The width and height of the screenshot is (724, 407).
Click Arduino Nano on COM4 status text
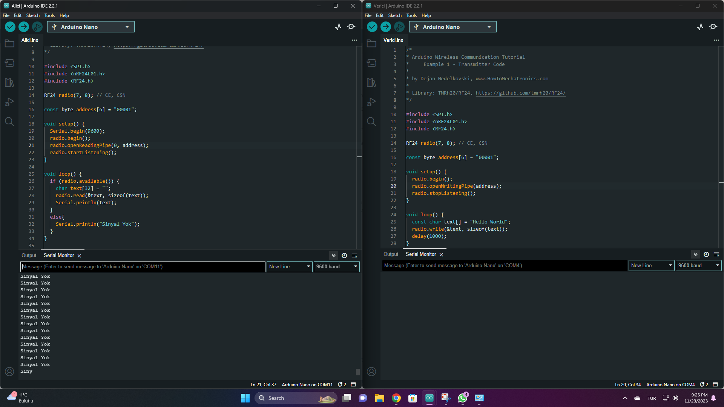click(x=670, y=385)
